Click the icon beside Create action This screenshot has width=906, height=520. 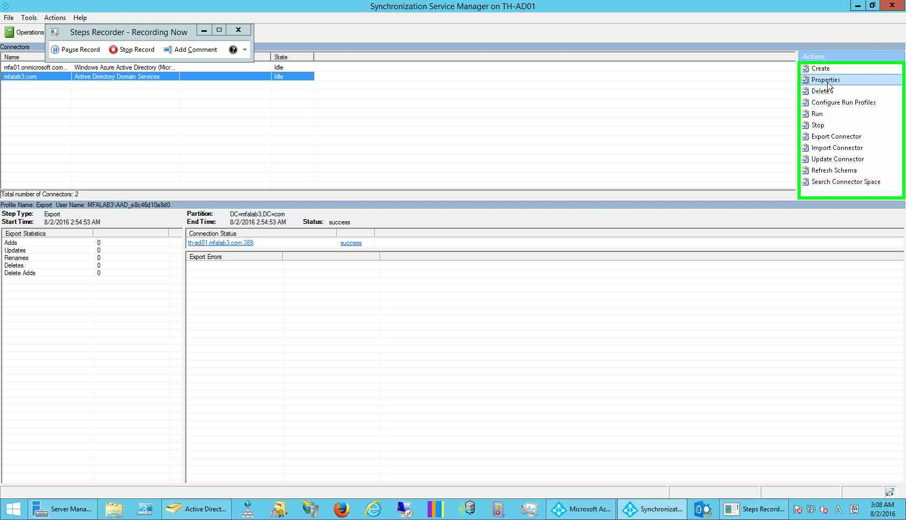tap(806, 69)
